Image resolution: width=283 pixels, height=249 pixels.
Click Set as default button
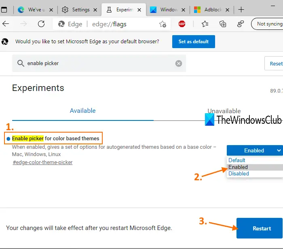tap(194, 42)
